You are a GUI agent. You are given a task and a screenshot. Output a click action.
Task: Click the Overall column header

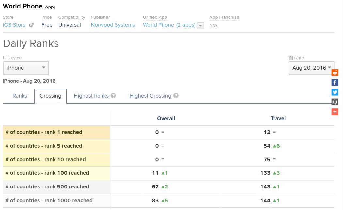pyautogui.click(x=166, y=119)
